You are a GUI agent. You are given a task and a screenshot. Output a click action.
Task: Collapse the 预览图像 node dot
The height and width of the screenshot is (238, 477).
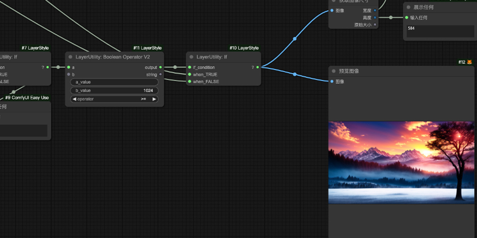(x=334, y=71)
